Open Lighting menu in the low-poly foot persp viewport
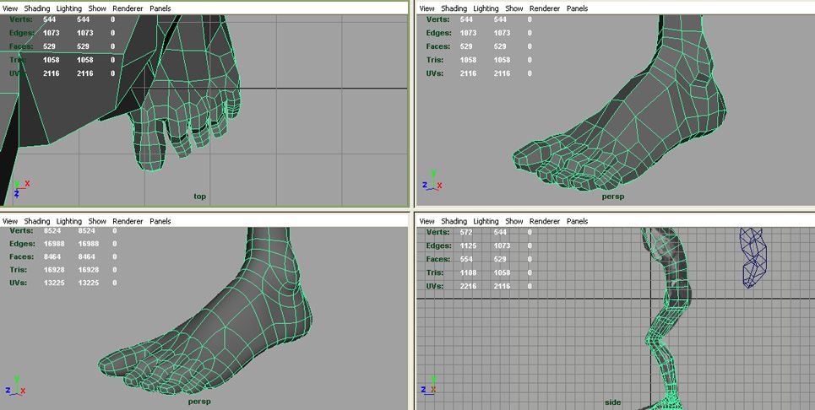Image resolution: width=815 pixels, height=410 pixels. (486, 8)
